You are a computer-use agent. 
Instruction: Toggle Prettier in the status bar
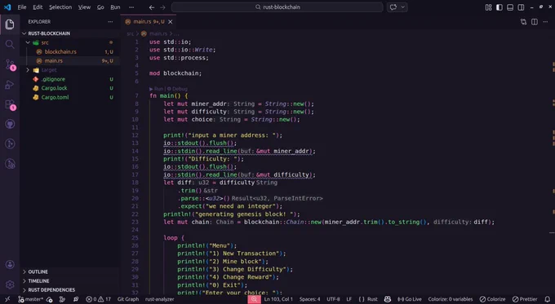click(525, 299)
